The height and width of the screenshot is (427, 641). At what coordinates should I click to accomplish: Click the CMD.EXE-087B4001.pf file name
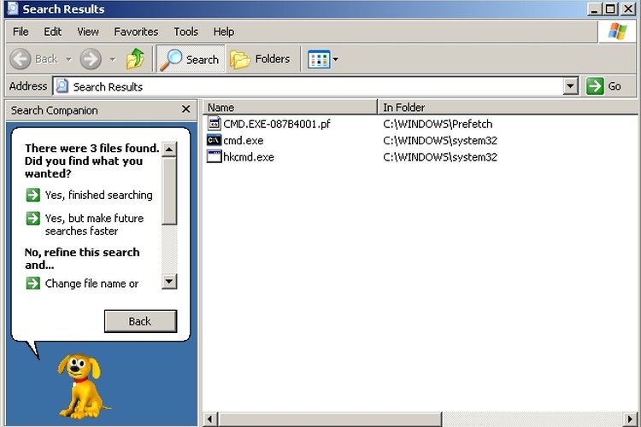(x=277, y=124)
